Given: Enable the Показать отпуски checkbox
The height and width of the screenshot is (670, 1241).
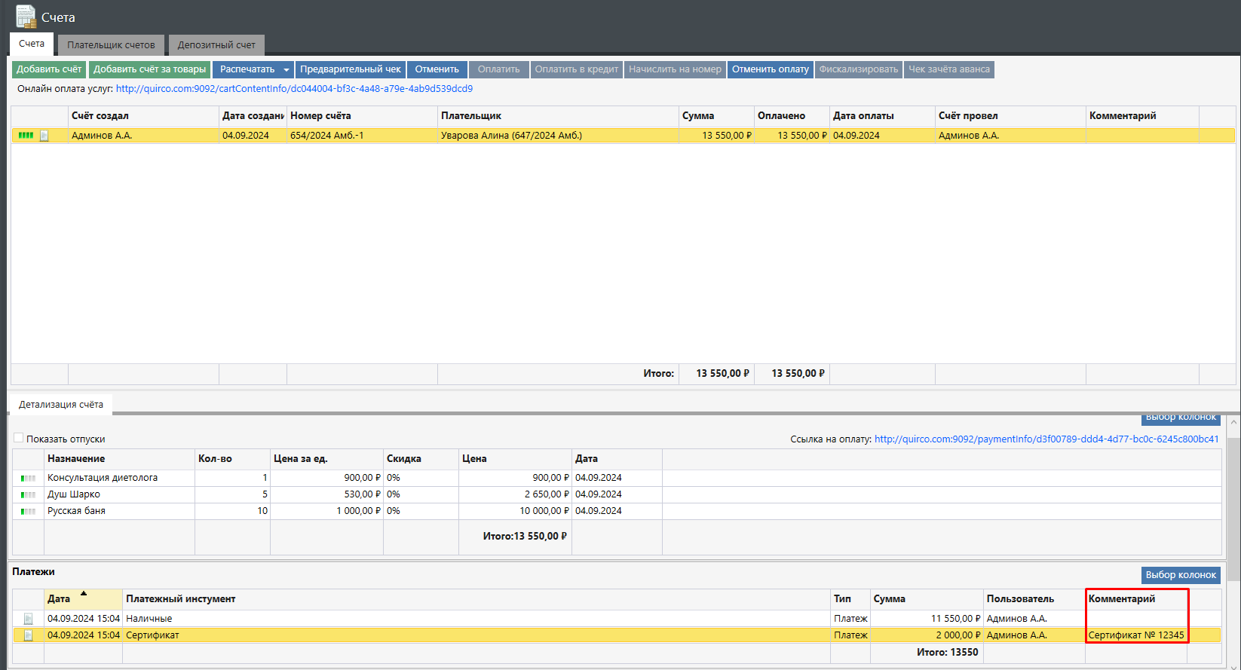Looking at the screenshot, I should (x=19, y=438).
